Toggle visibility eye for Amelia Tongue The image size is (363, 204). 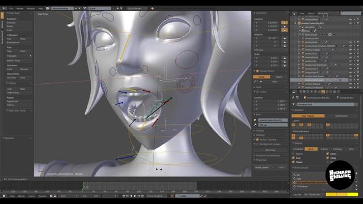pyautogui.click(x=351, y=84)
